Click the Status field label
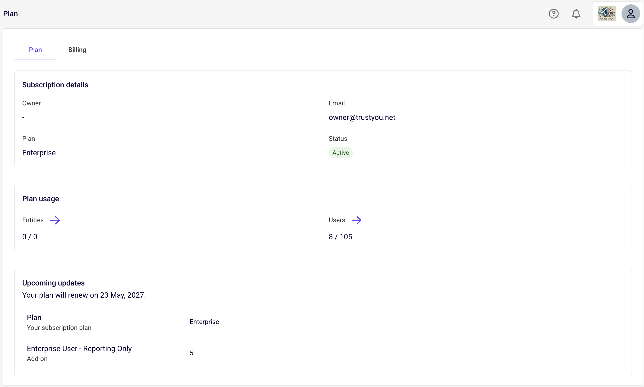Viewport: 644px width, 387px height. point(338,138)
